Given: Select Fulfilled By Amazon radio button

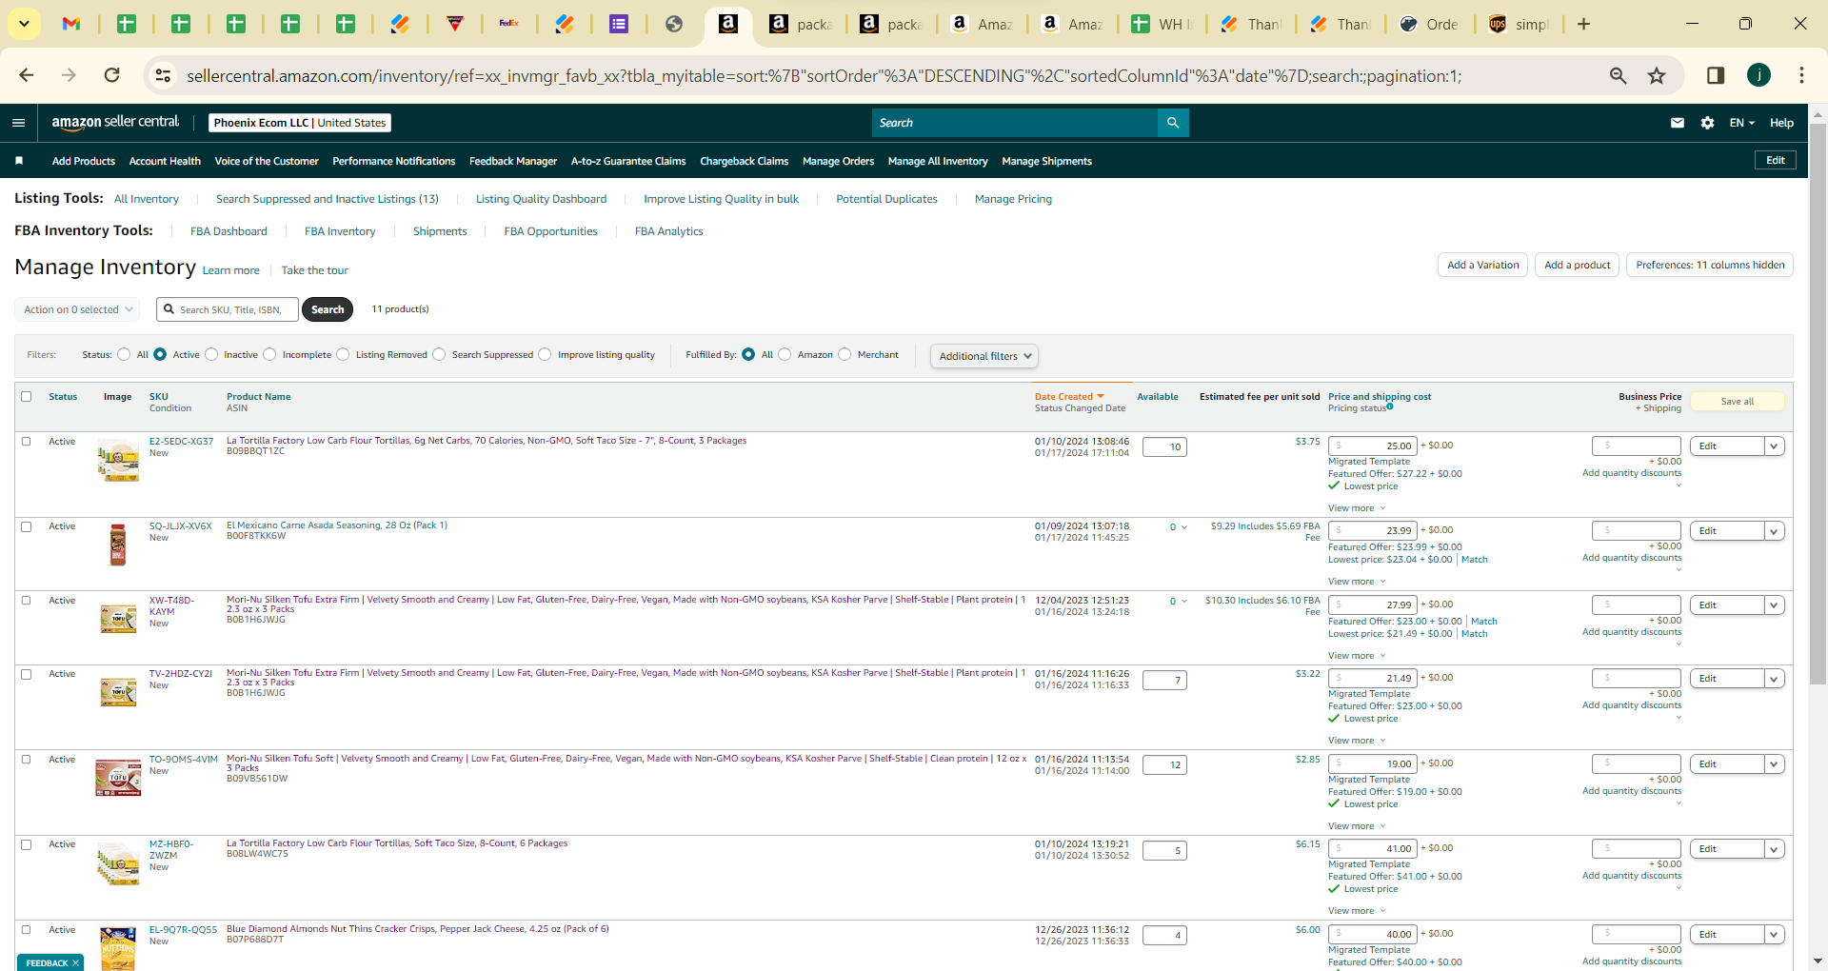Looking at the screenshot, I should tap(785, 355).
